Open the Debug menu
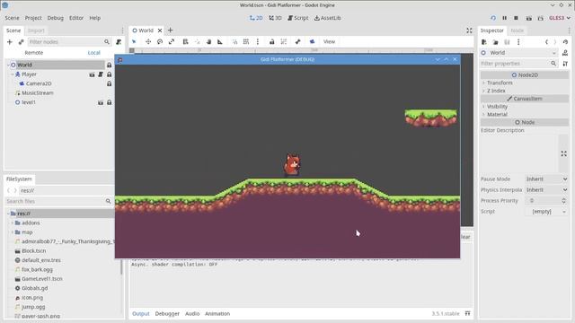Viewport: 575px width, 323px height. tap(56, 18)
